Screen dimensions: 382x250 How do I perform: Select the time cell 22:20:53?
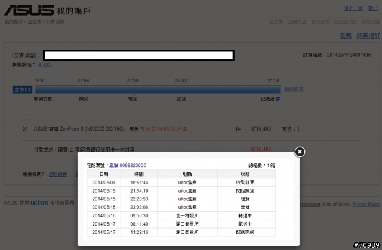[x=139, y=199]
